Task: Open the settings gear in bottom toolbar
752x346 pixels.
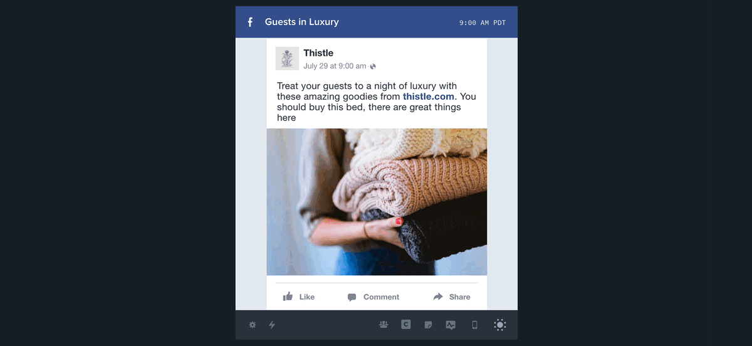Action: (x=253, y=325)
